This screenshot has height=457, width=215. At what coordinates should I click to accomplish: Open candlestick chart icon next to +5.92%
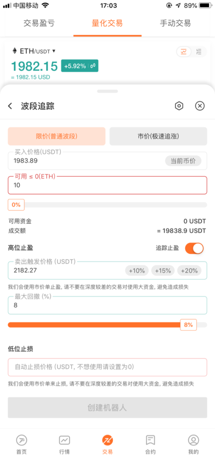(x=93, y=66)
